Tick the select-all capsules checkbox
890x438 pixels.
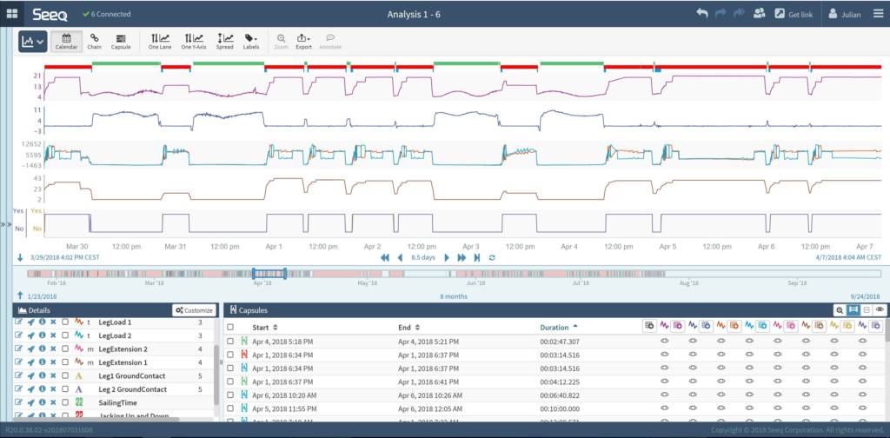click(x=230, y=328)
